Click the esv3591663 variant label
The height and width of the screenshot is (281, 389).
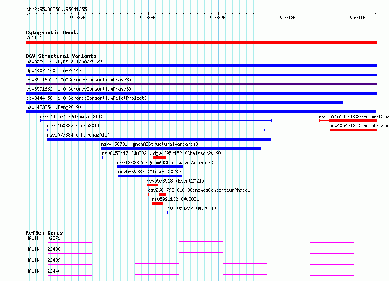pyautogui.click(x=354, y=116)
